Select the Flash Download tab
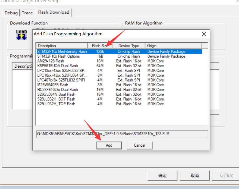 click(54, 12)
